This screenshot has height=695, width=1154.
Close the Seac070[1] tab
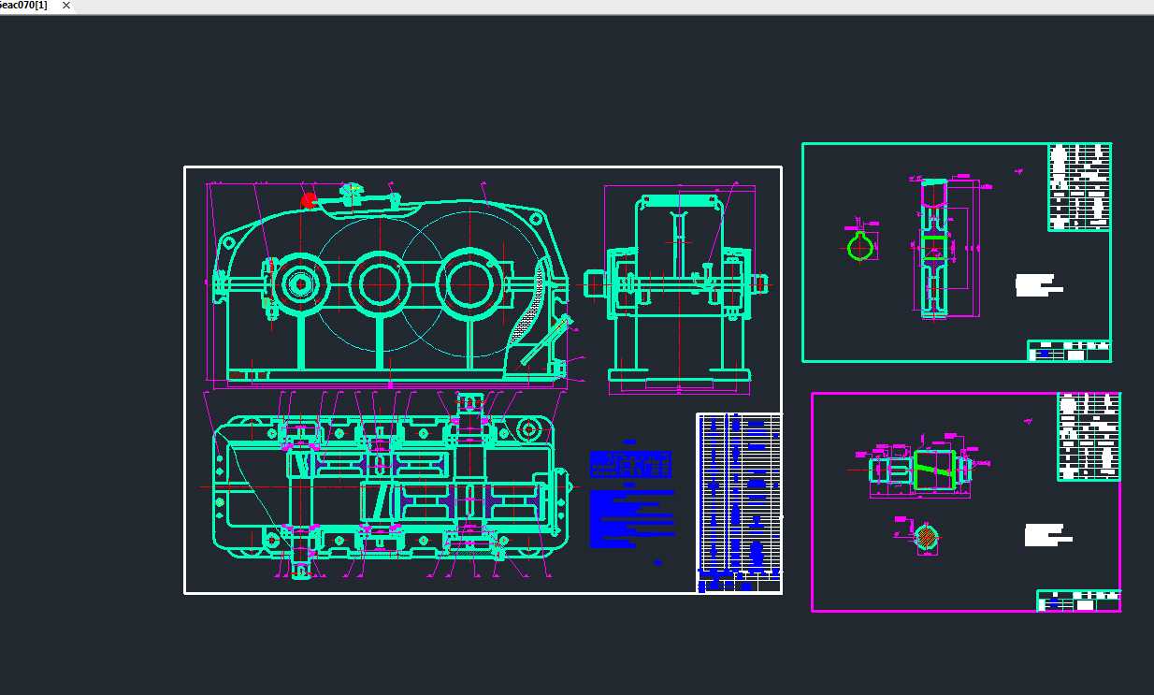[x=65, y=6]
